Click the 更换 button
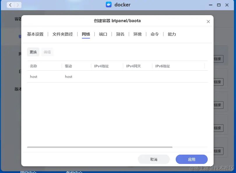The height and width of the screenshot is (173, 236). pyautogui.click(x=33, y=52)
